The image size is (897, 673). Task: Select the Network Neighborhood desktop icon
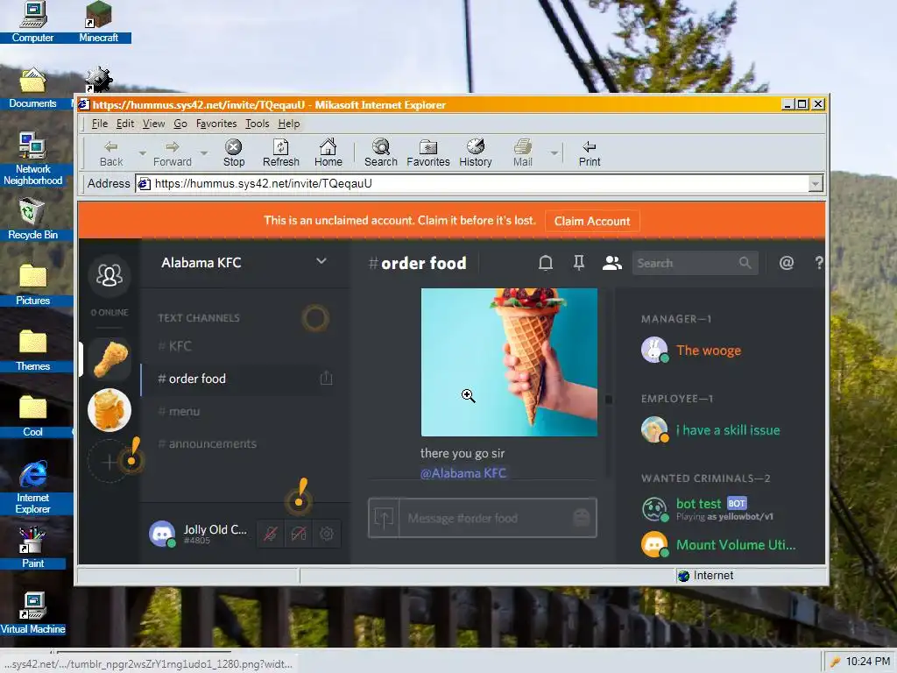[32, 159]
